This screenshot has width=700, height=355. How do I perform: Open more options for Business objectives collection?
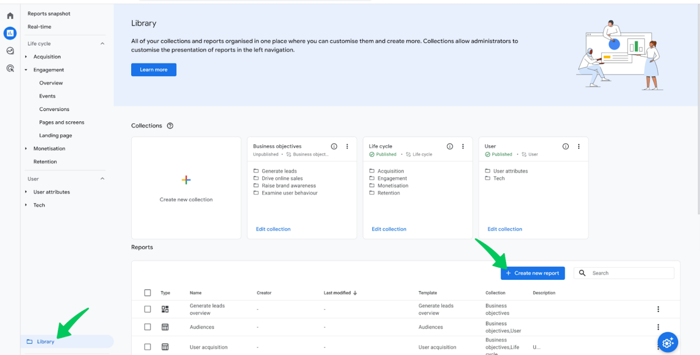click(x=347, y=147)
